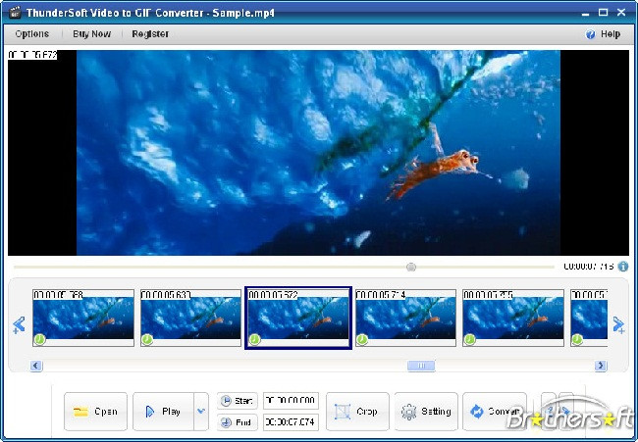Go to previous frames with the left arrow
Viewport: 638px width, 442px height.
[19, 325]
